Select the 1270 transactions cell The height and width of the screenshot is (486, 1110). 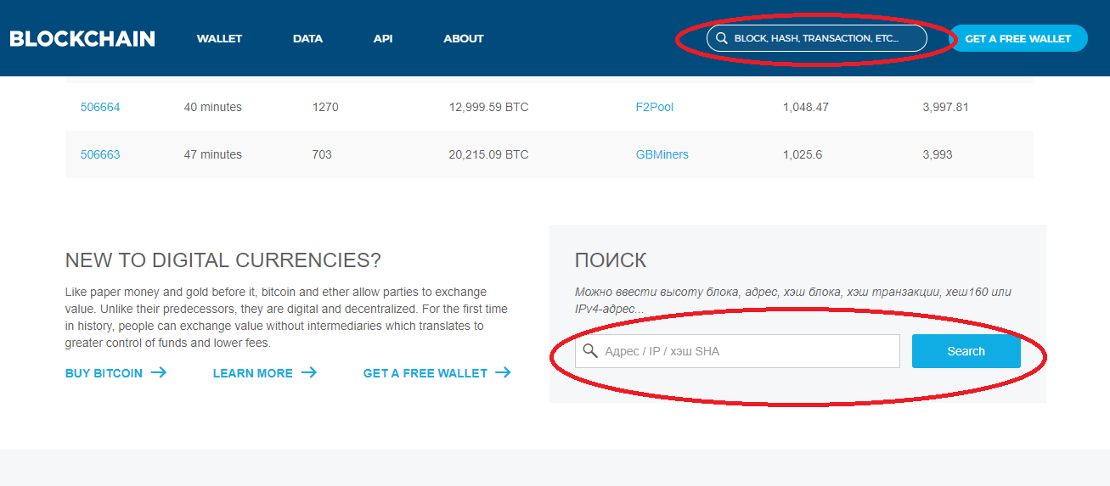pos(325,107)
